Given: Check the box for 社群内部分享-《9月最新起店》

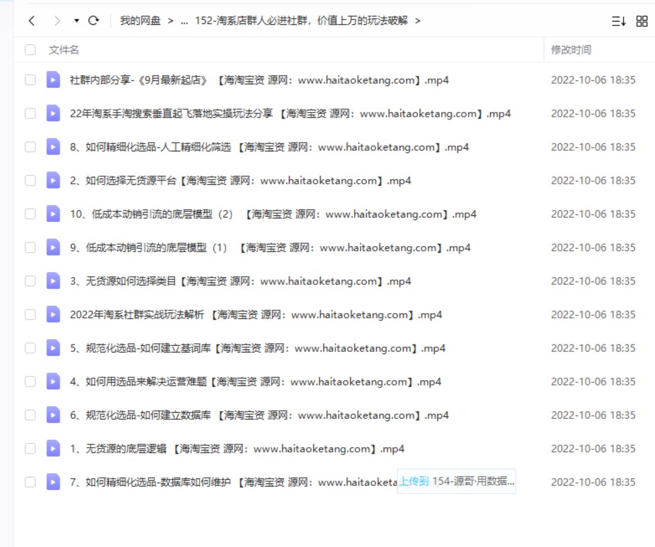Looking at the screenshot, I should point(30,80).
